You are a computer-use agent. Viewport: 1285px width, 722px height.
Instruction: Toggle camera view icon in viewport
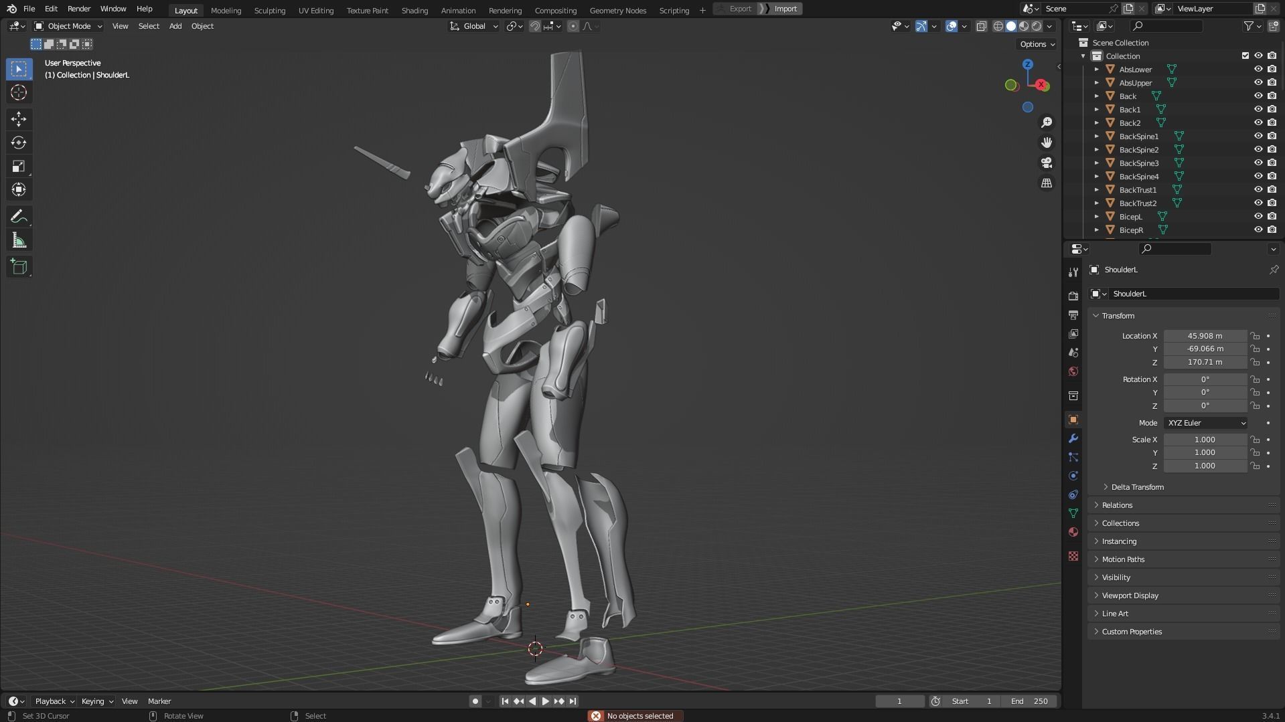(x=1046, y=163)
